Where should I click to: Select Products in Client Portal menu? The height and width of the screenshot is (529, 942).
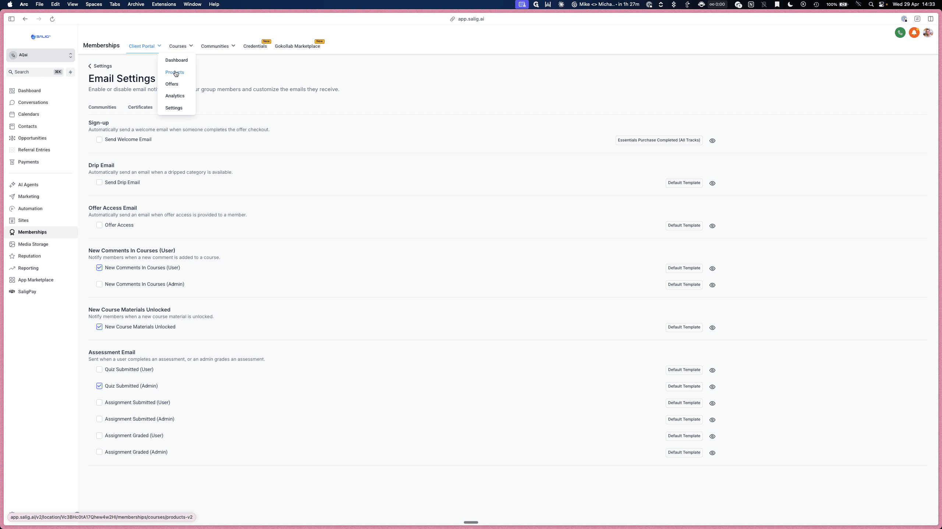pos(174,72)
